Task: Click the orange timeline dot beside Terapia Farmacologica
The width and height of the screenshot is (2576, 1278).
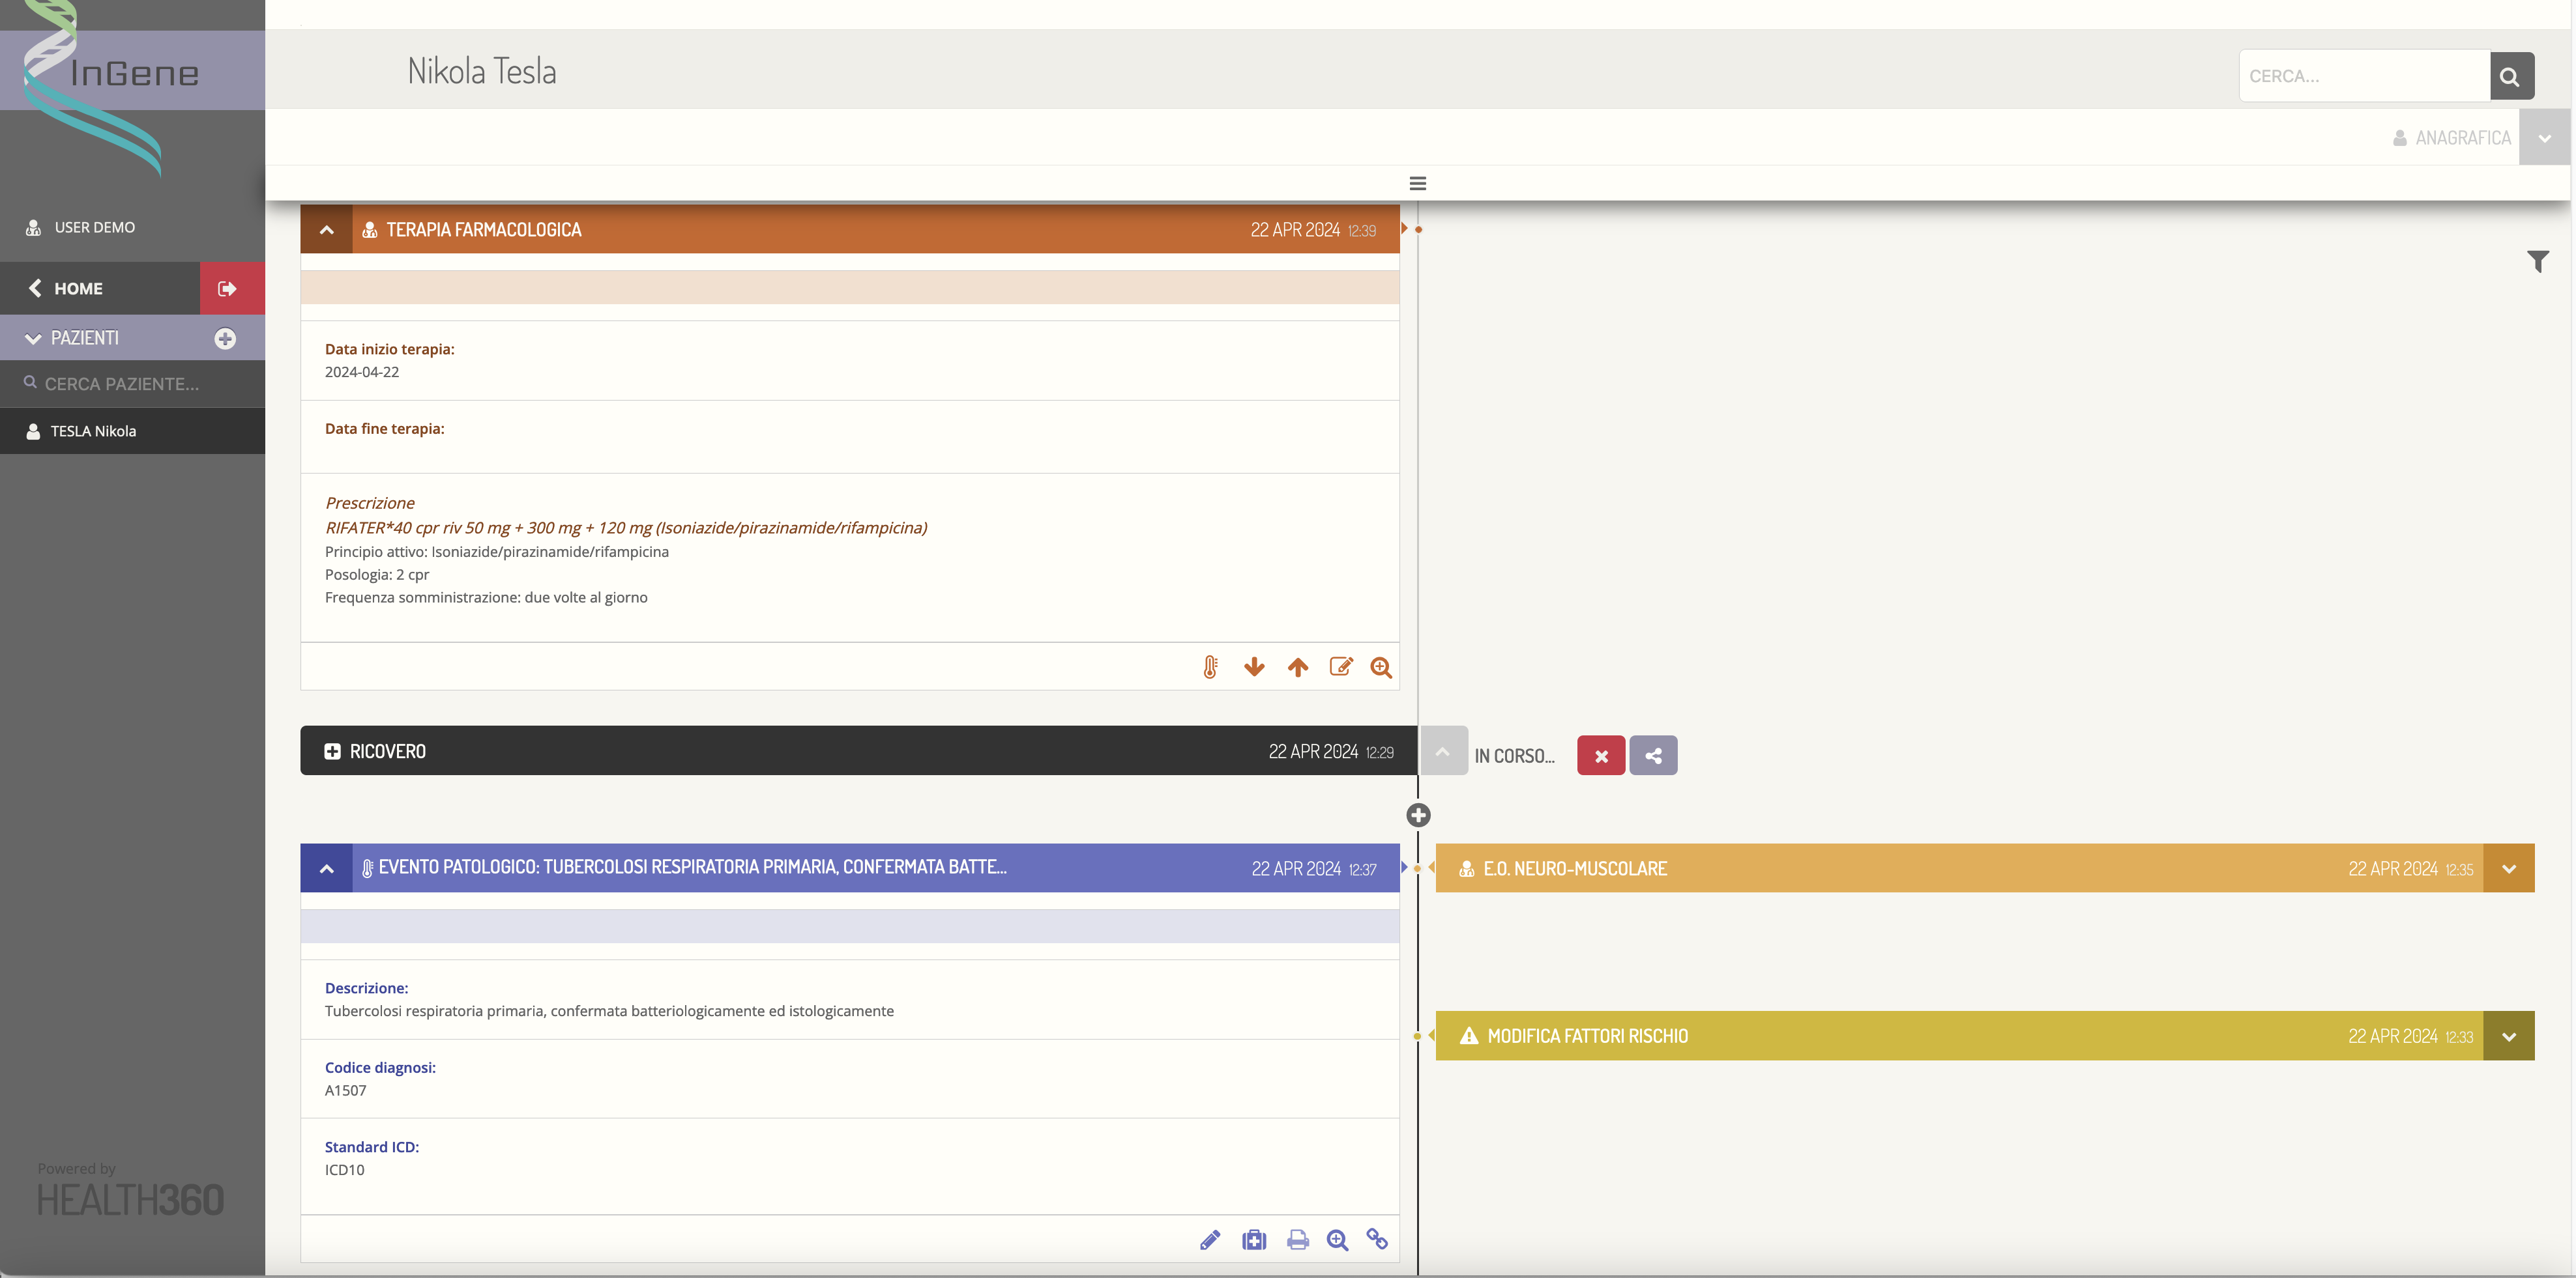Action: 1418,230
